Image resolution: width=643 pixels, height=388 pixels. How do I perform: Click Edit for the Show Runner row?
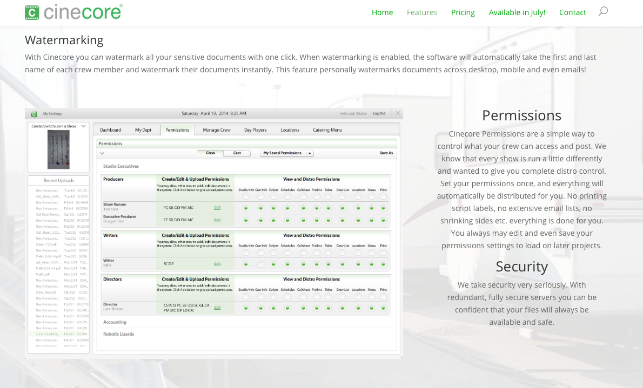217,207
